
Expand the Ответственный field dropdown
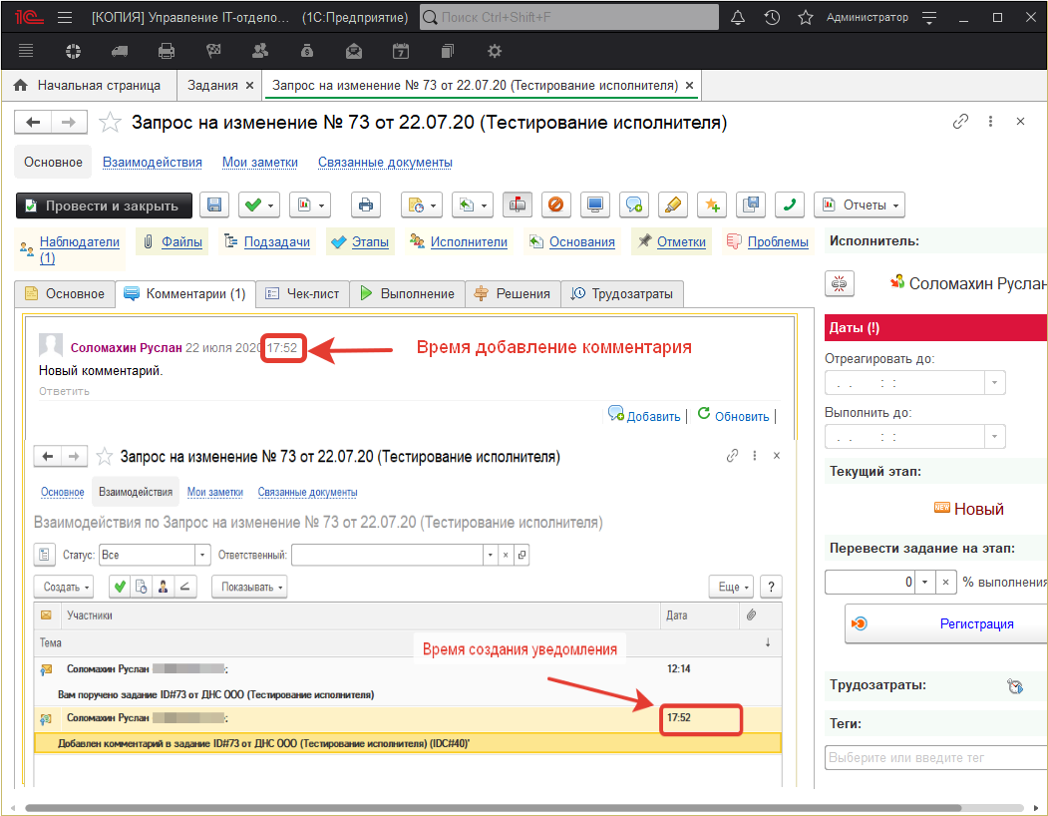click(x=488, y=553)
